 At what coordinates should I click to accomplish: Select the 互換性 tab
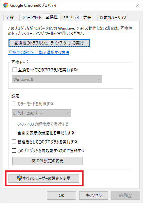point(52,17)
